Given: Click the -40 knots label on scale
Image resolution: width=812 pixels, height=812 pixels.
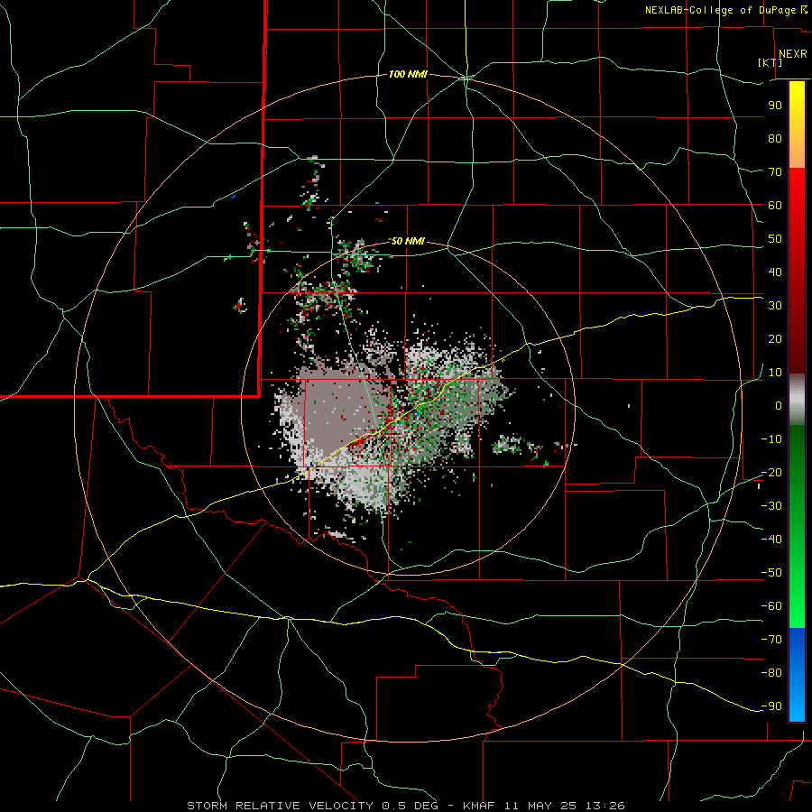Looking at the screenshot, I should click(771, 540).
